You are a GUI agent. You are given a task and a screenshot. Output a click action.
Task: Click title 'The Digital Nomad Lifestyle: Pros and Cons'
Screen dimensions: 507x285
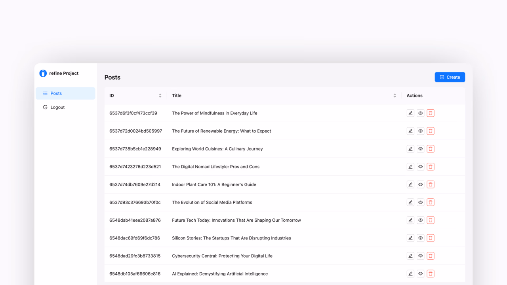216,167
